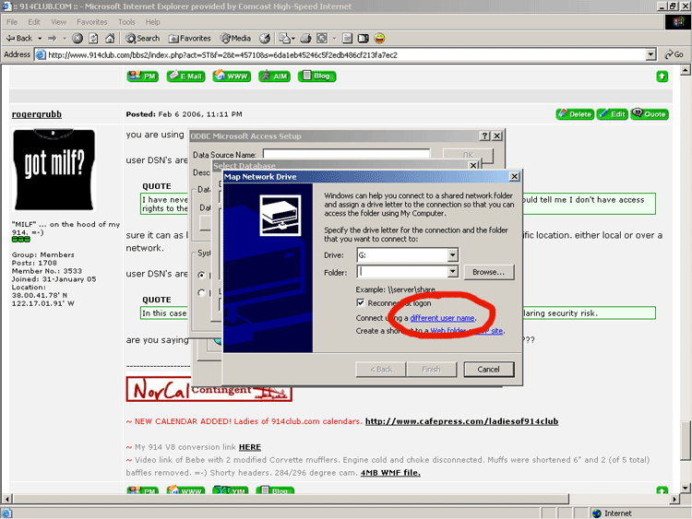Close the Map Network Drive dialog
The image size is (692, 519).
pos(514,176)
